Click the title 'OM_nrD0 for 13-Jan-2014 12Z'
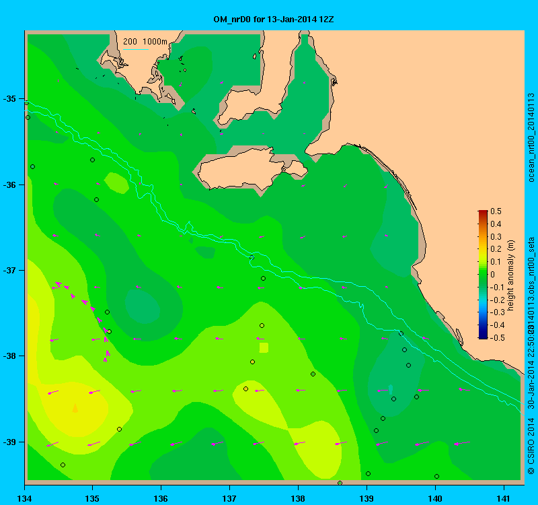538x505 pixels. tap(274, 20)
